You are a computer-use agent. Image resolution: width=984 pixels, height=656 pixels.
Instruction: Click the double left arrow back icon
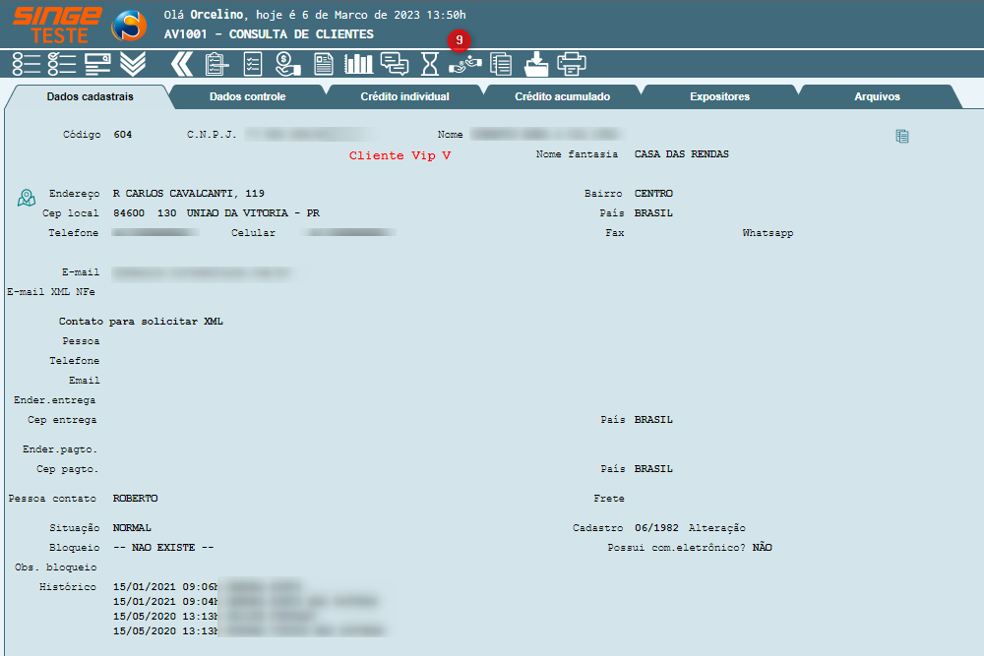pos(182,65)
